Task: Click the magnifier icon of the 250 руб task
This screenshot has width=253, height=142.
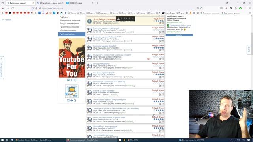Action: [x=89, y=75]
